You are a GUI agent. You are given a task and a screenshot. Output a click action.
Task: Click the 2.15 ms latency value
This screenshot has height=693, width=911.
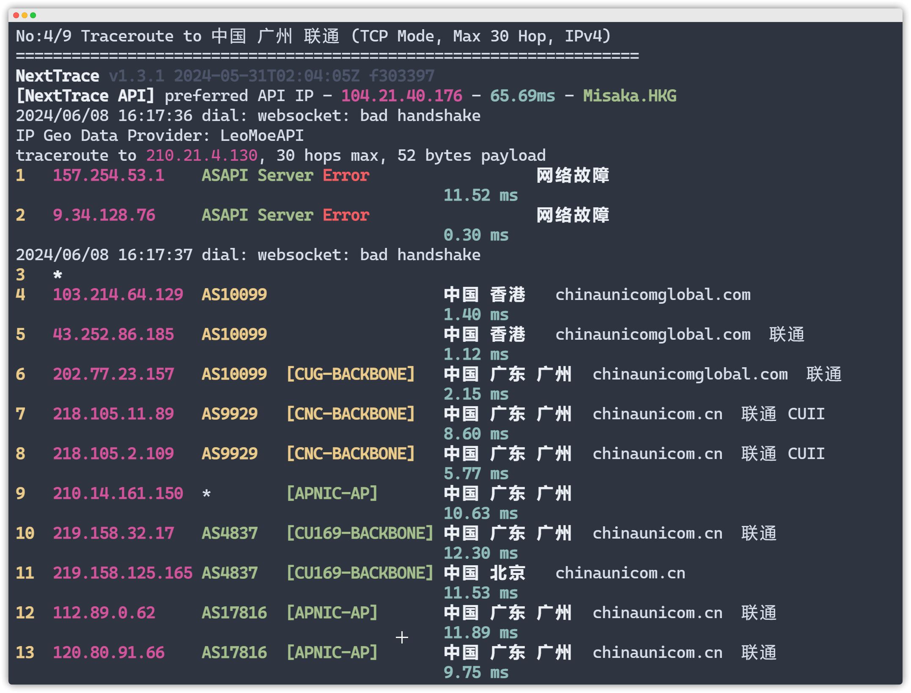click(x=476, y=394)
